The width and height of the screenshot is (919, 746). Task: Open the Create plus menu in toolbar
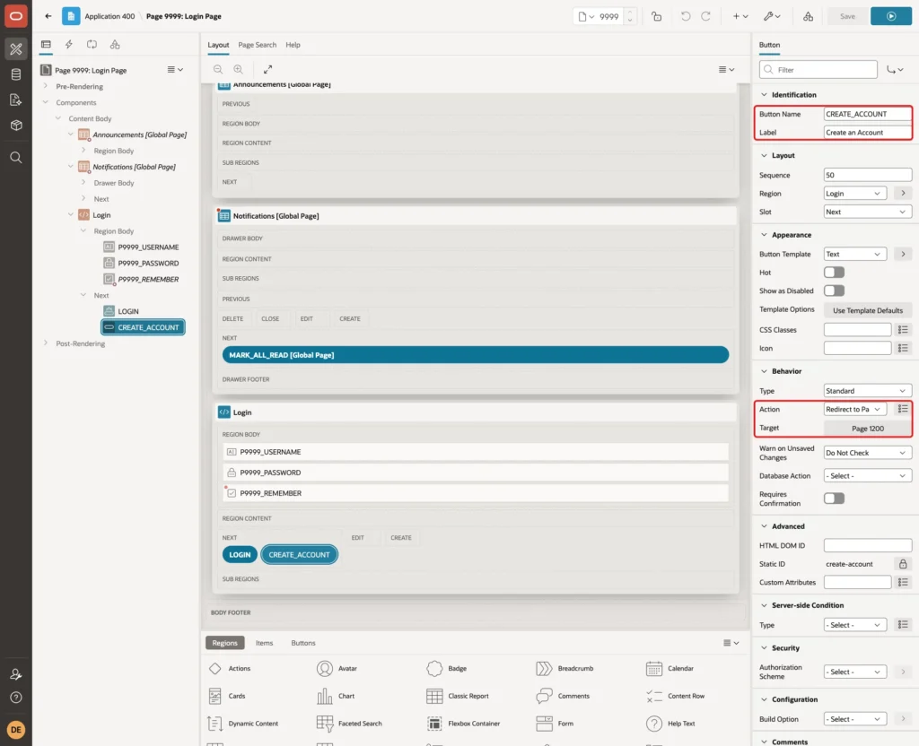point(740,16)
